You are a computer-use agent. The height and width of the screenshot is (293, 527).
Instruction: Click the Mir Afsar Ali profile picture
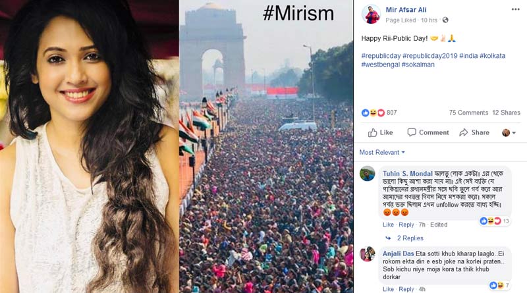click(x=371, y=14)
